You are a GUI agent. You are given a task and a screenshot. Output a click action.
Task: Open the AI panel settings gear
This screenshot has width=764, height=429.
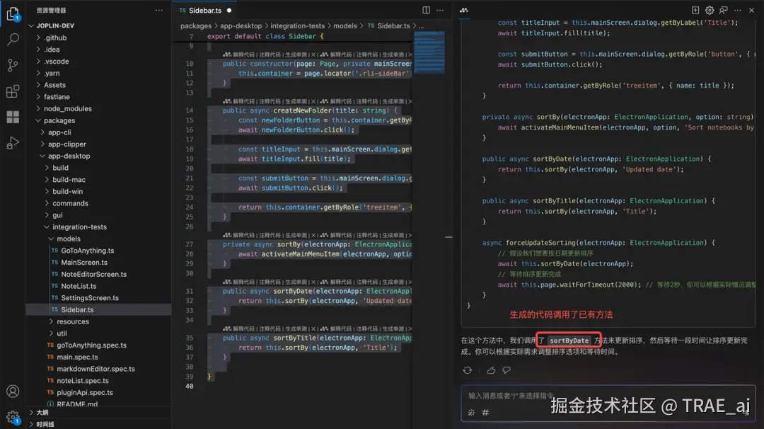[708, 10]
